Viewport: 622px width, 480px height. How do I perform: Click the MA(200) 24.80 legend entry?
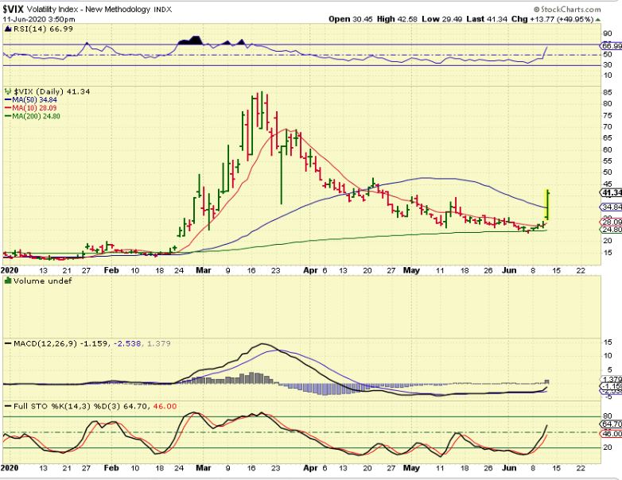[x=36, y=116]
